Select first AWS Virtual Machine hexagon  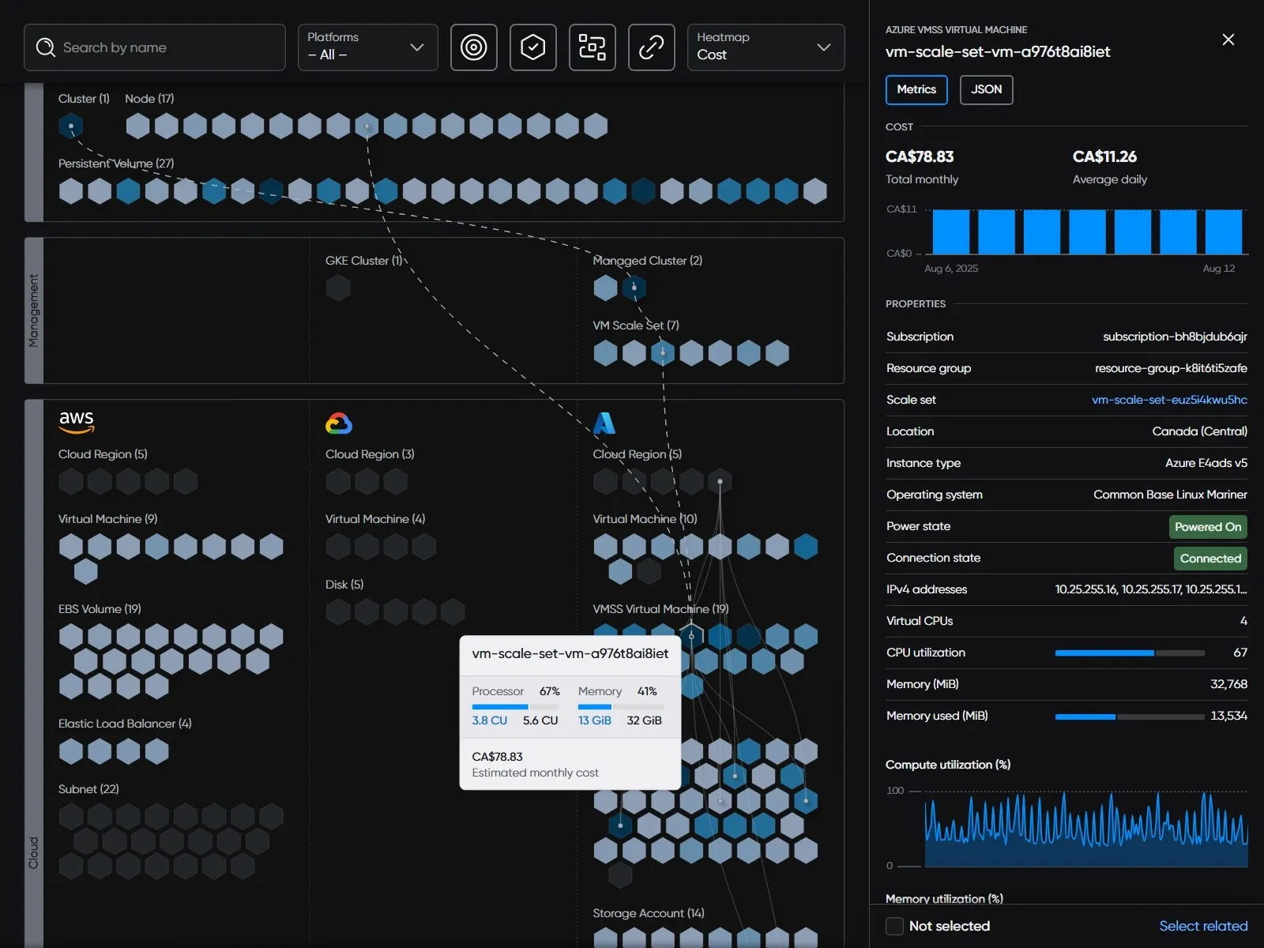(x=71, y=546)
